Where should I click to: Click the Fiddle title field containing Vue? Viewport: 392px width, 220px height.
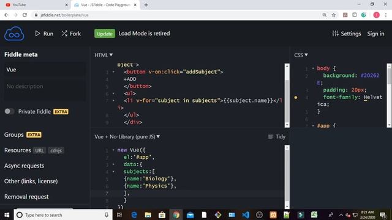coord(45,70)
